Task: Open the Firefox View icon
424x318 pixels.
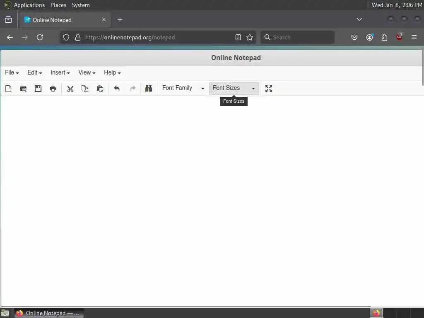Action: point(8,20)
